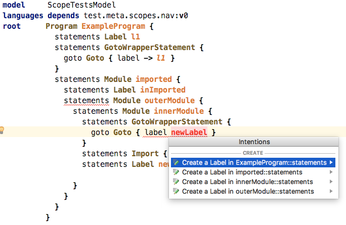Click the icon next to innerModule::statements intention

click(176, 182)
